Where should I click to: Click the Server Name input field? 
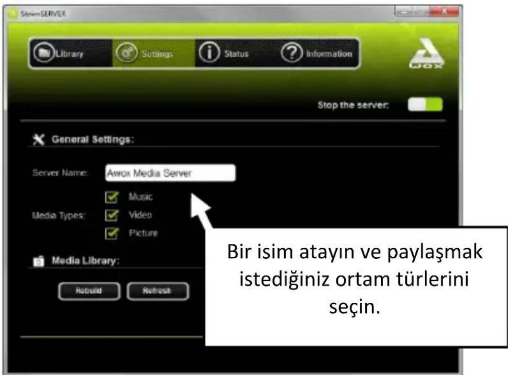click(170, 173)
